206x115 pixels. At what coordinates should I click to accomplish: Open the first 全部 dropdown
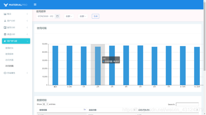tap(69, 16)
